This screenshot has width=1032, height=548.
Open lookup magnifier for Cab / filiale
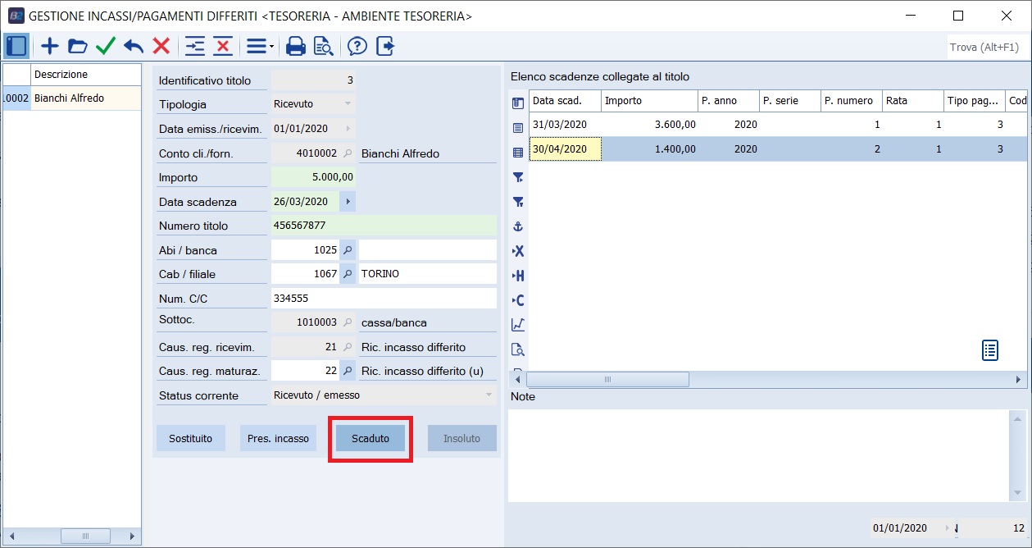click(x=348, y=274)
